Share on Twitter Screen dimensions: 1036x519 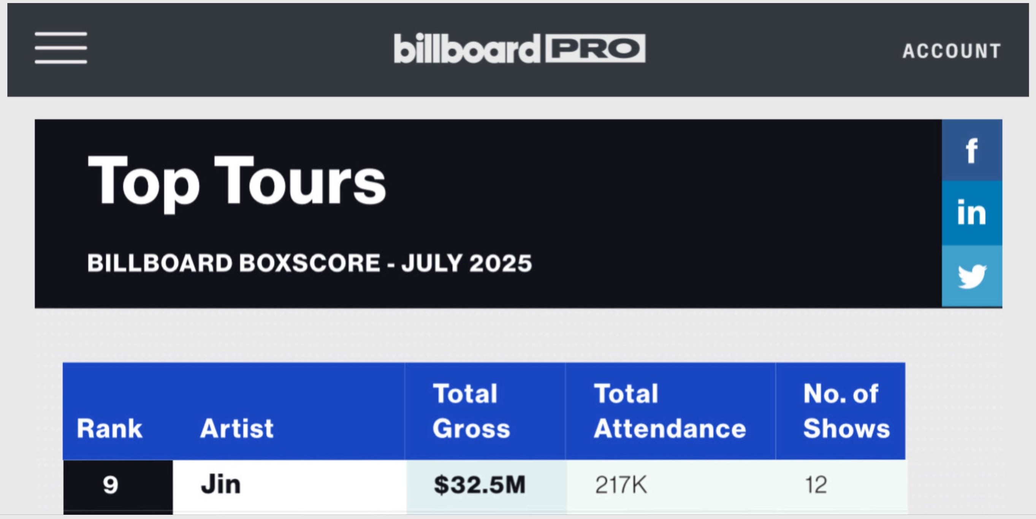[971, 276]
